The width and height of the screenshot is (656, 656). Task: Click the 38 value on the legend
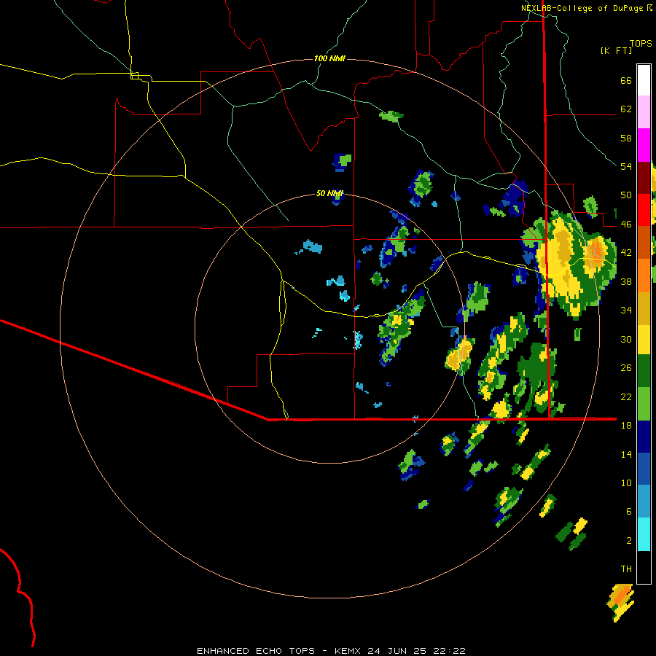[x=626, y=282]
